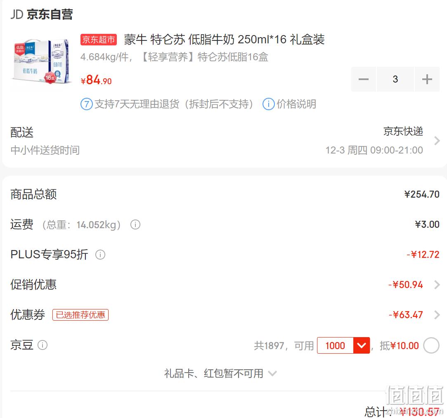Screen dimensions: 447x418
Task: Click the 7-day return circle icon
Action: pyautogui.click(x=87, y=104)
